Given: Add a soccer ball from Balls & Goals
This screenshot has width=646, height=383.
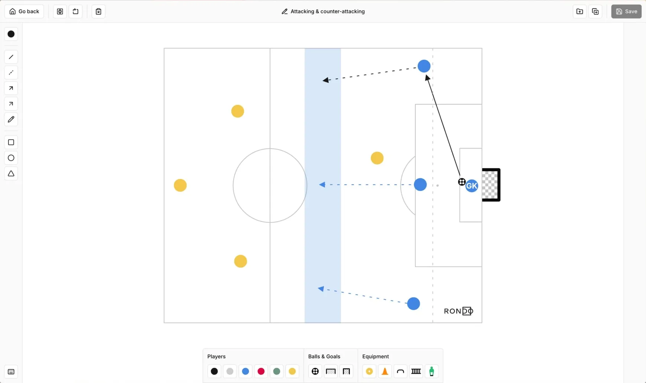Looking at the screenshot, I should point(315,371).
